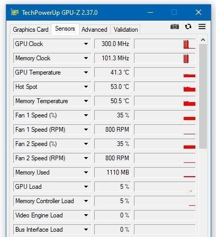Switch to the Graphics Card tab
Image resolution: width=216 pixels, height=237 pixels.
point(31,30)
